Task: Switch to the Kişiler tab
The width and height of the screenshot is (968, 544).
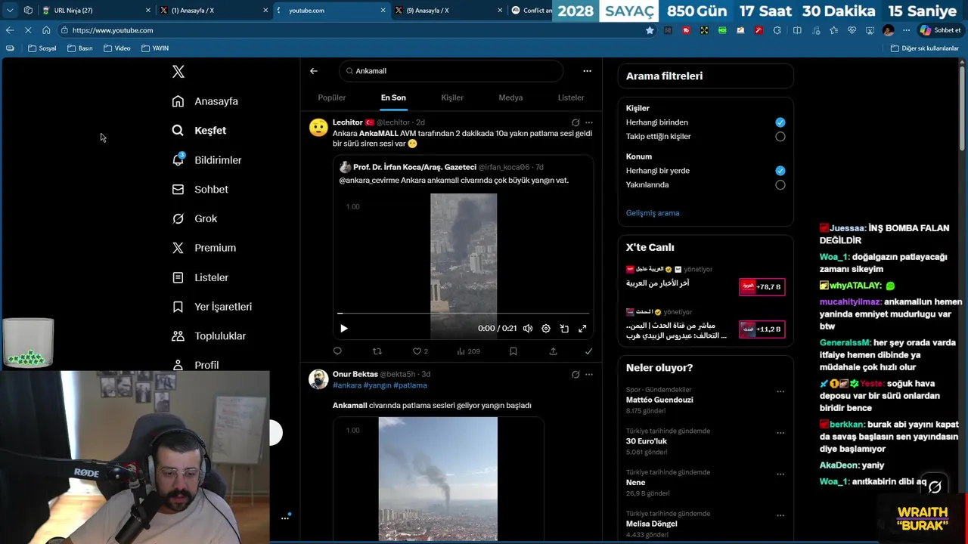Action: (x=452, y=97)
